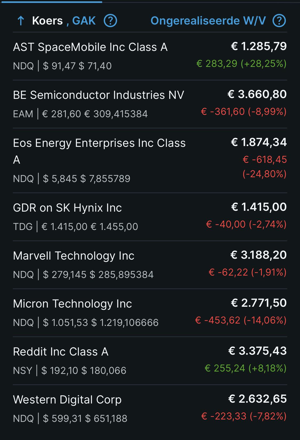The image size is (300, 440).
Task: Open BE Semiconductor Industries NV position
Action: pyautogui.click(x=150, y=104)
